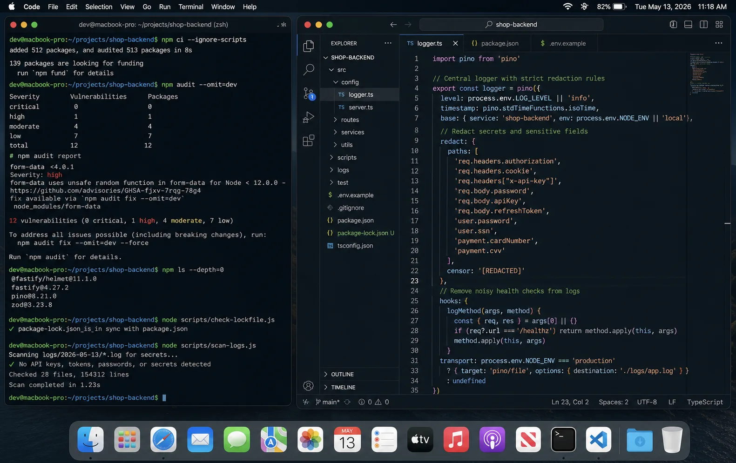Click the shop-backend command center search box
Screen dimensions: 736x463
coord(511,24)
